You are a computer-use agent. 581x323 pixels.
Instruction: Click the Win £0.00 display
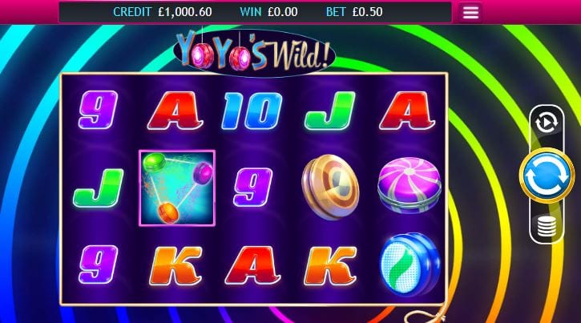click(268, 12)
